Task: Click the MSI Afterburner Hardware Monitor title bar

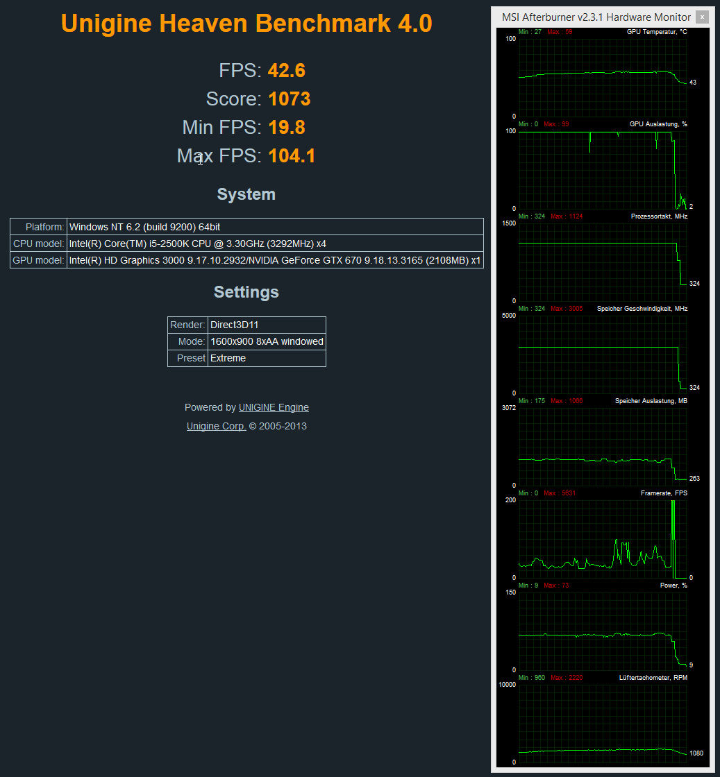Action: (x=596, y=17)
